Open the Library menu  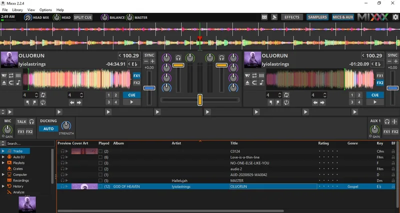point(17,9)
